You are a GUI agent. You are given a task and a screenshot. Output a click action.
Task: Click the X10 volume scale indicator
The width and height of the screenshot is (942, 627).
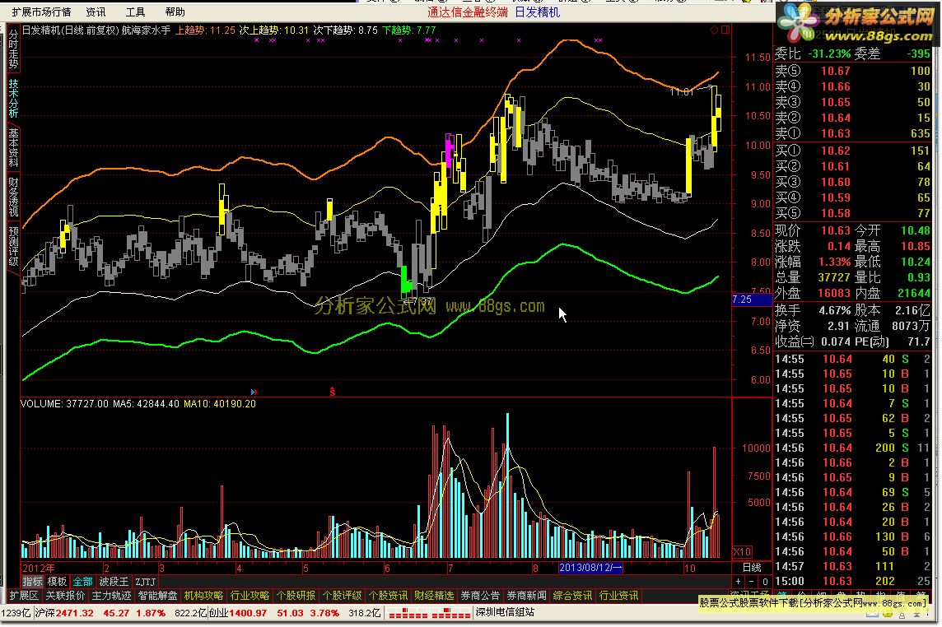click(743, 552)
